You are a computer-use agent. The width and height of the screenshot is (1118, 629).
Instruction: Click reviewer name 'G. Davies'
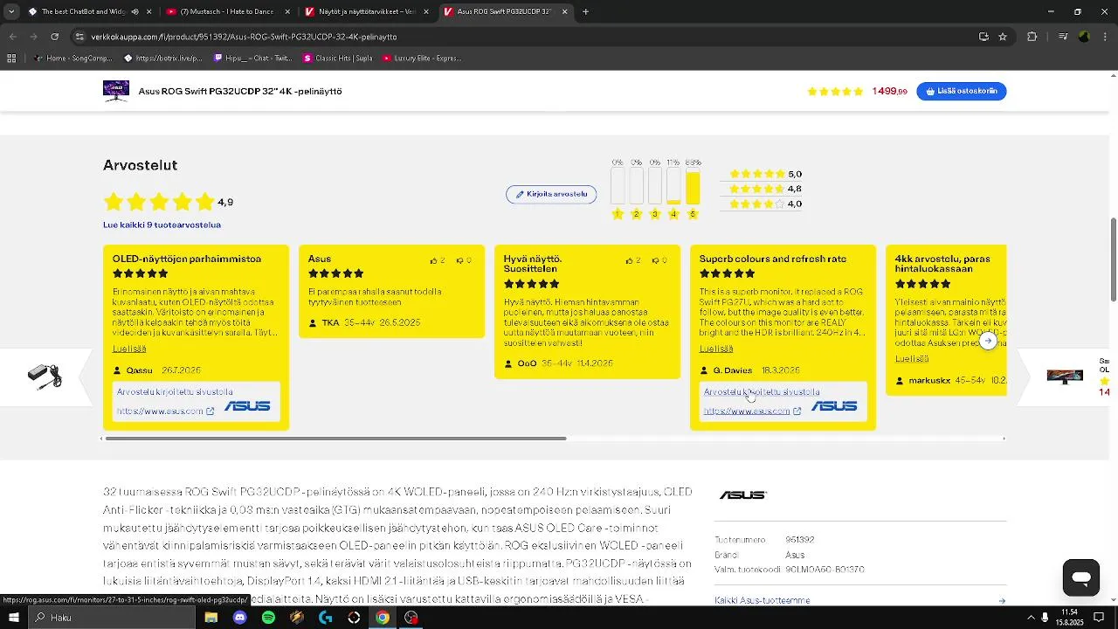(732, 370)
